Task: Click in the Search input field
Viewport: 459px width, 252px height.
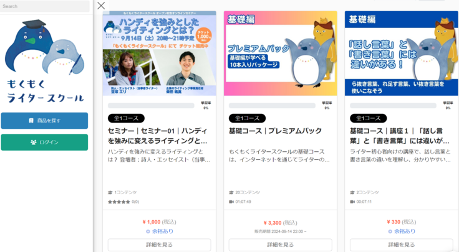Action: 45,6
